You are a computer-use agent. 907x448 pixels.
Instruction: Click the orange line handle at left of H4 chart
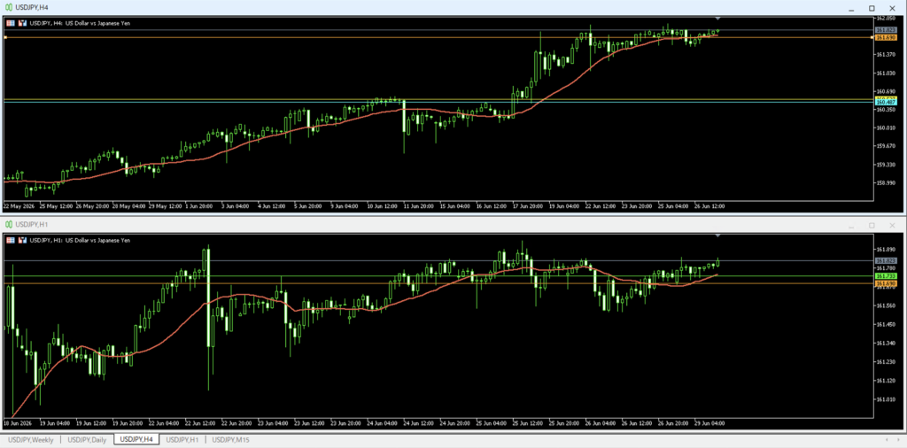pyautogui.click(x=4, y=37)
